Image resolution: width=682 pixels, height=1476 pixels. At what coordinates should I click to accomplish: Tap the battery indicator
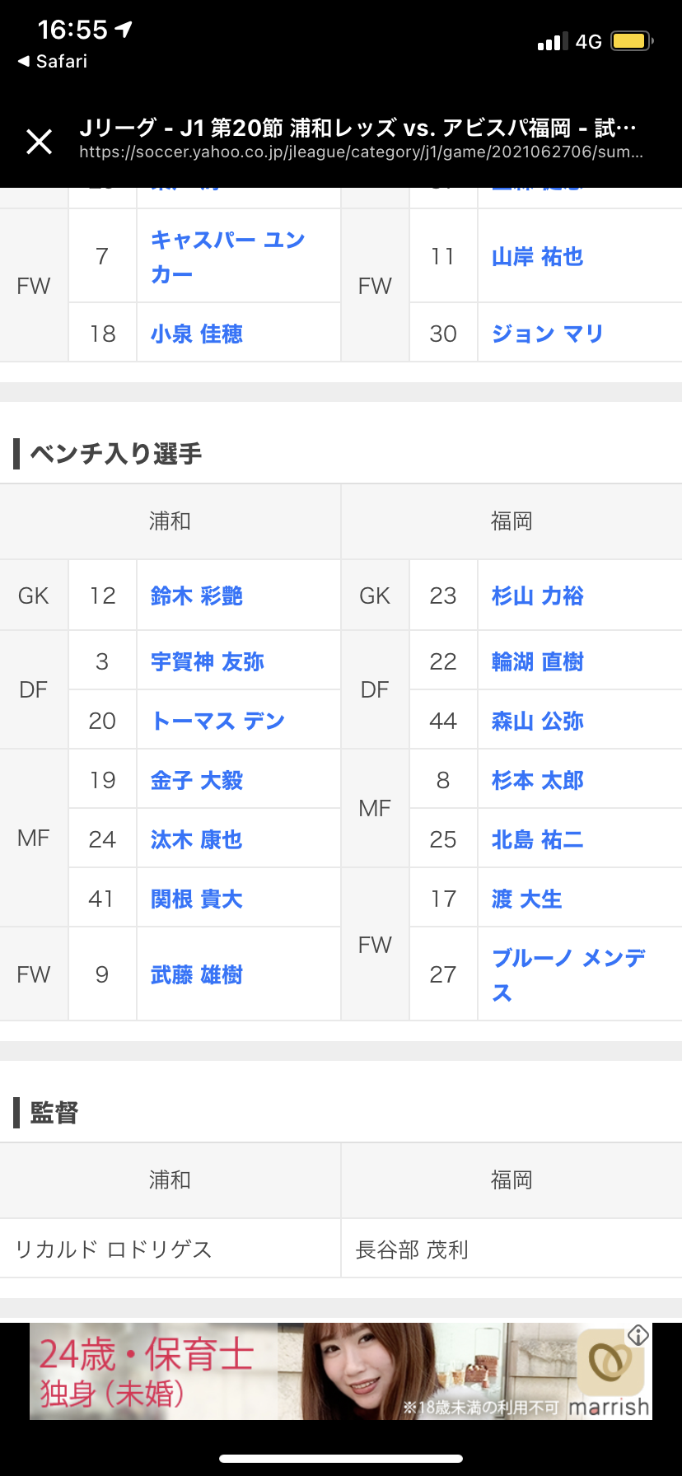tap(633, 41)
